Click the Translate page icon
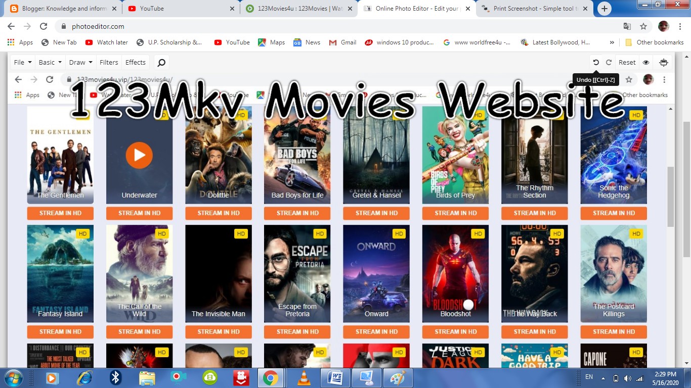 click(627, 26)
